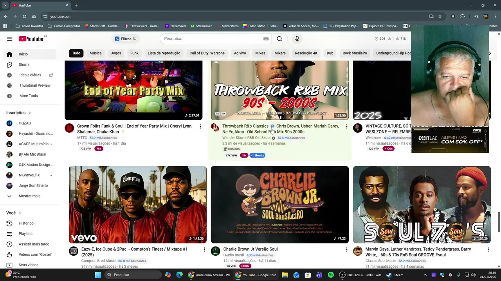Open Eazy-E, Ice Cube & 2Pac thumbnail
501x281 pixels.
(x=138, y=205)
